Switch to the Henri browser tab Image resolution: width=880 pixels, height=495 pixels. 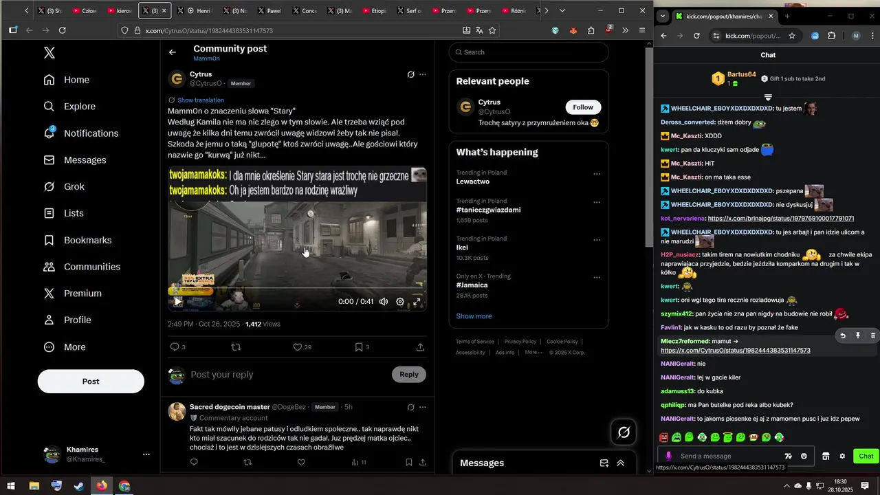pos(195,11)
